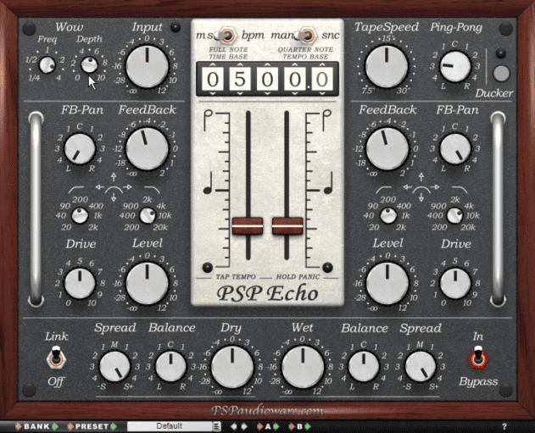Screen dimensions: 535x433
Task: Click the left channel low-cut filter knob
Action: coord(80,215)
